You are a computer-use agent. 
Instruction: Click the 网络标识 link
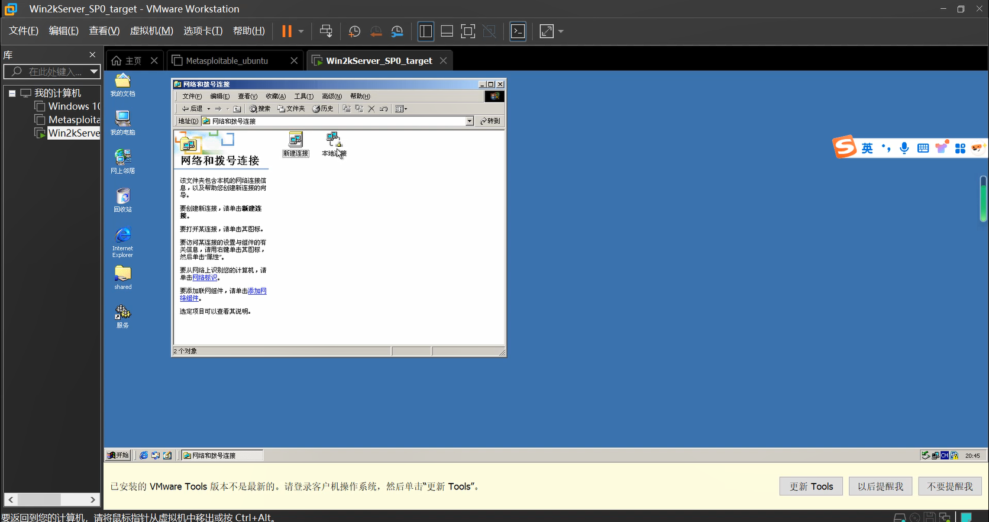click(x=205, y=278)
